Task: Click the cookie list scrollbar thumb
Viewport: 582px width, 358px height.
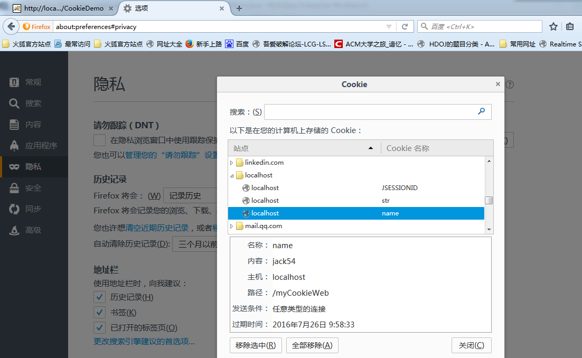Action: (489, 200)
